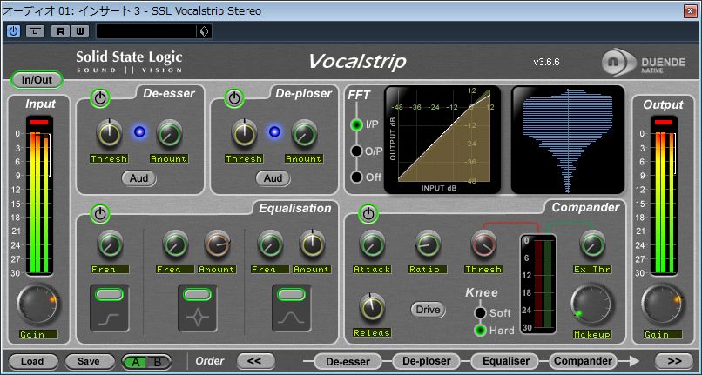Viewport: 702px width, 375px height.
Task: Select De-ploser in the processing order chain
Action: tap(426, 361)
